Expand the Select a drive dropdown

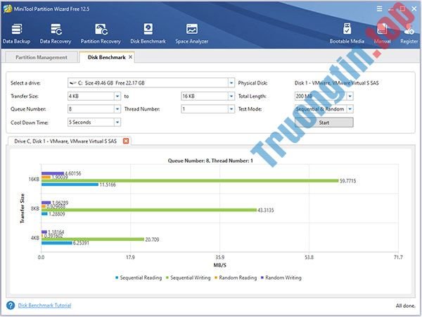tap(231, 82)
